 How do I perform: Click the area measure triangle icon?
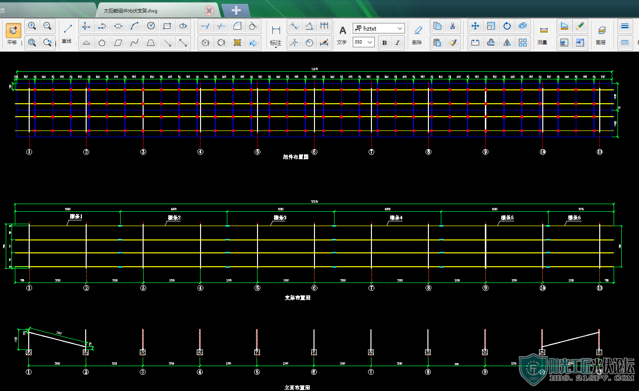coord(564,26)
